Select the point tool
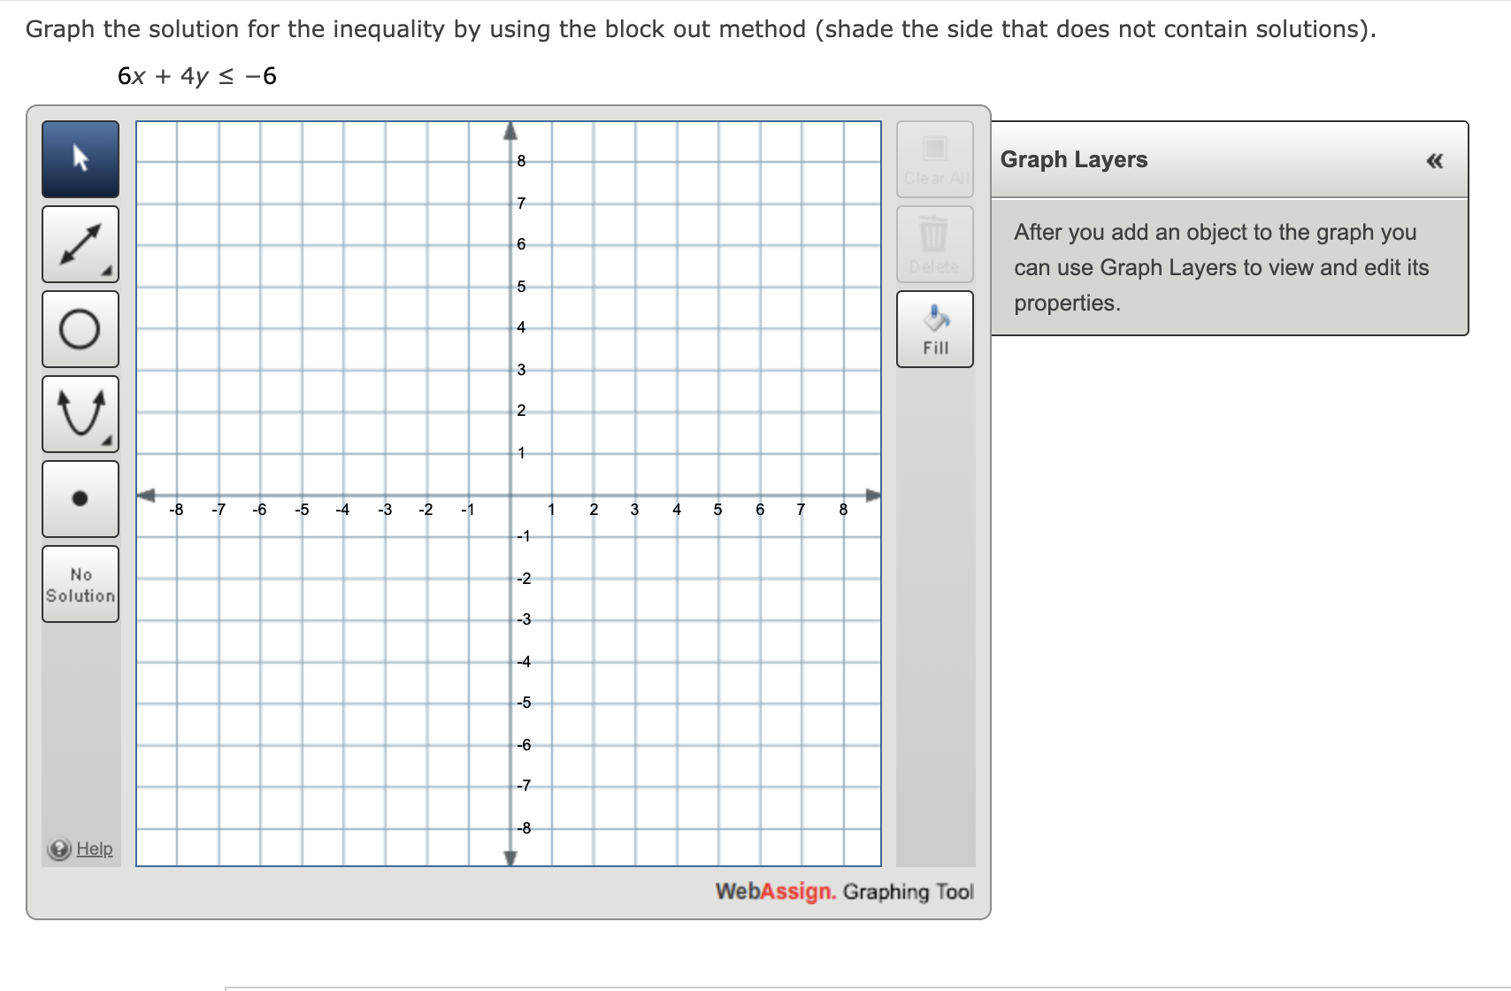Image resolution: width=1511 pixels, height=991 pixels. coord(81,499)
